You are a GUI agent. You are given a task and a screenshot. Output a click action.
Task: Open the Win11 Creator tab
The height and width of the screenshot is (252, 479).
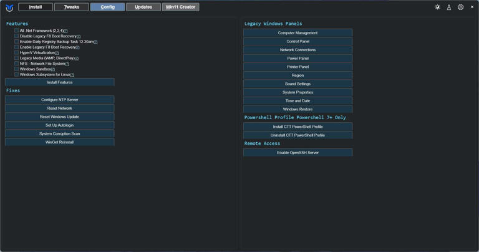coord(180,7)
